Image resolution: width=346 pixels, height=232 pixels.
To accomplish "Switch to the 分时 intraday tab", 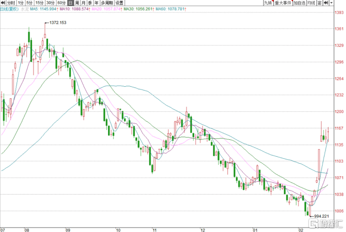I will click(x=10, y=3).
